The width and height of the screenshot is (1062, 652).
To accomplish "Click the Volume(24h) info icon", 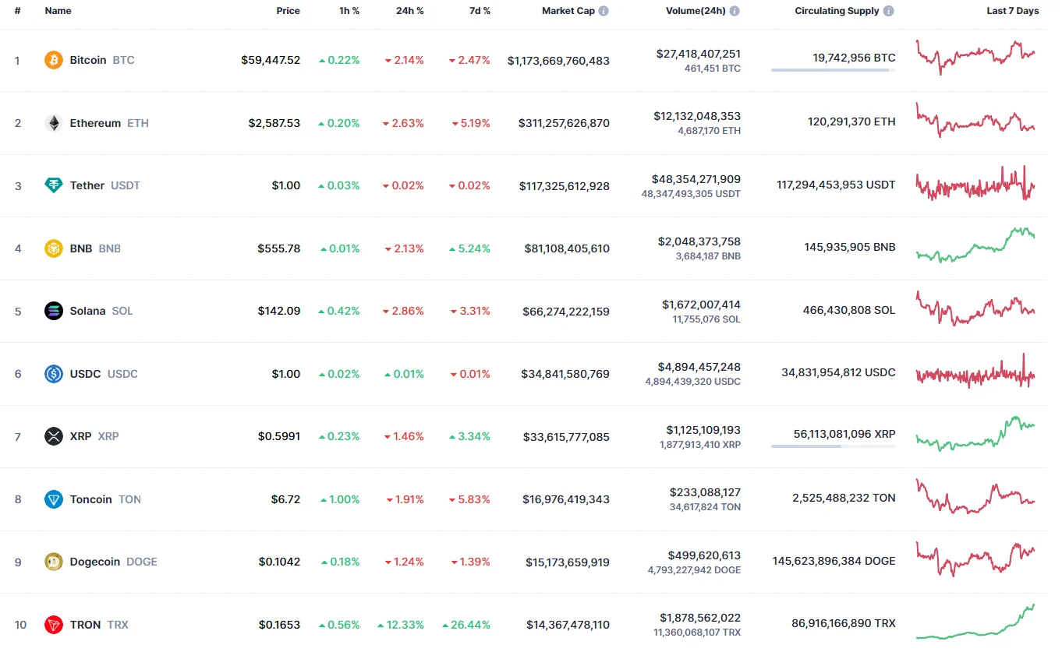I will (735, 12).
